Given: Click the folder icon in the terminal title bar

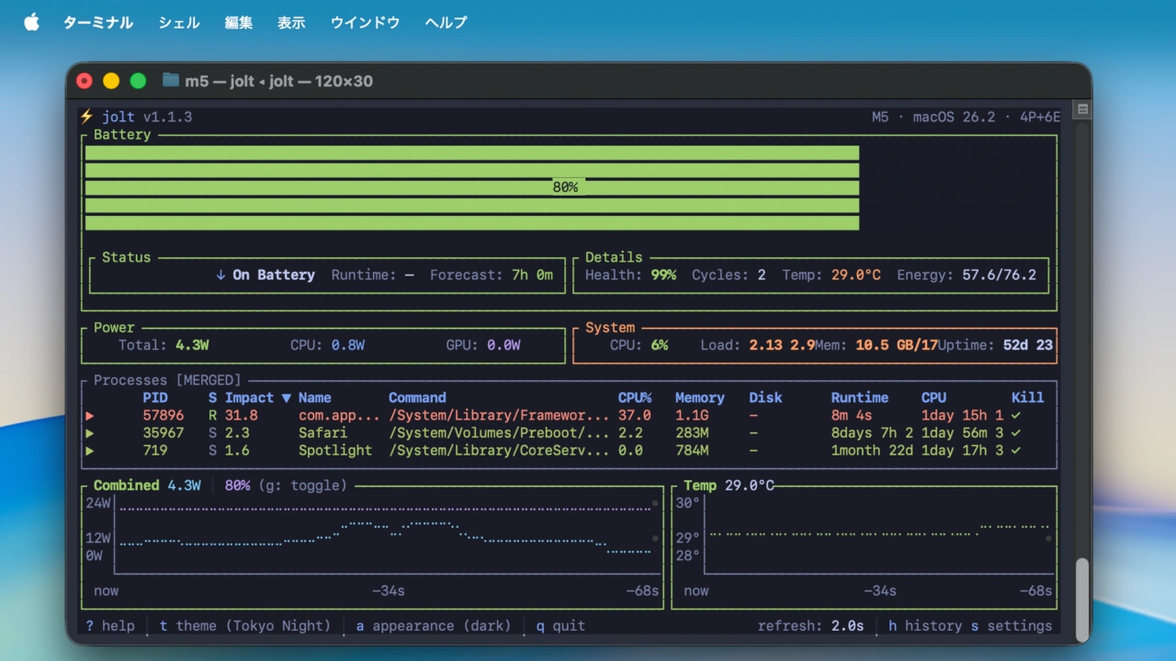Looking at the screenshot, I should click(170, 80).
